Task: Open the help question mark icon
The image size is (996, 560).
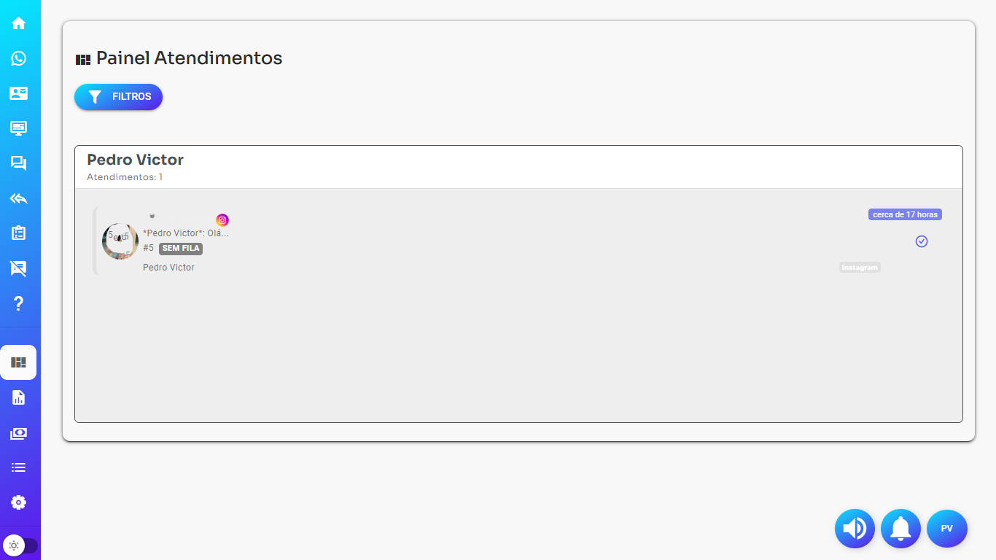Action: 19,303
